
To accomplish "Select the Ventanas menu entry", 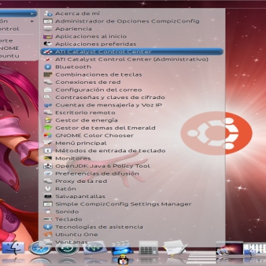I will pyautogui.click(x=132, y=242).
